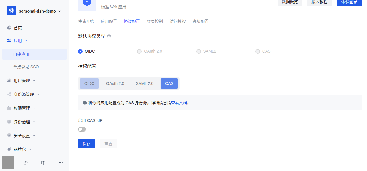367x171 pixels.
Task: Click the 启用 CAS IdP label
Action: 90,120
